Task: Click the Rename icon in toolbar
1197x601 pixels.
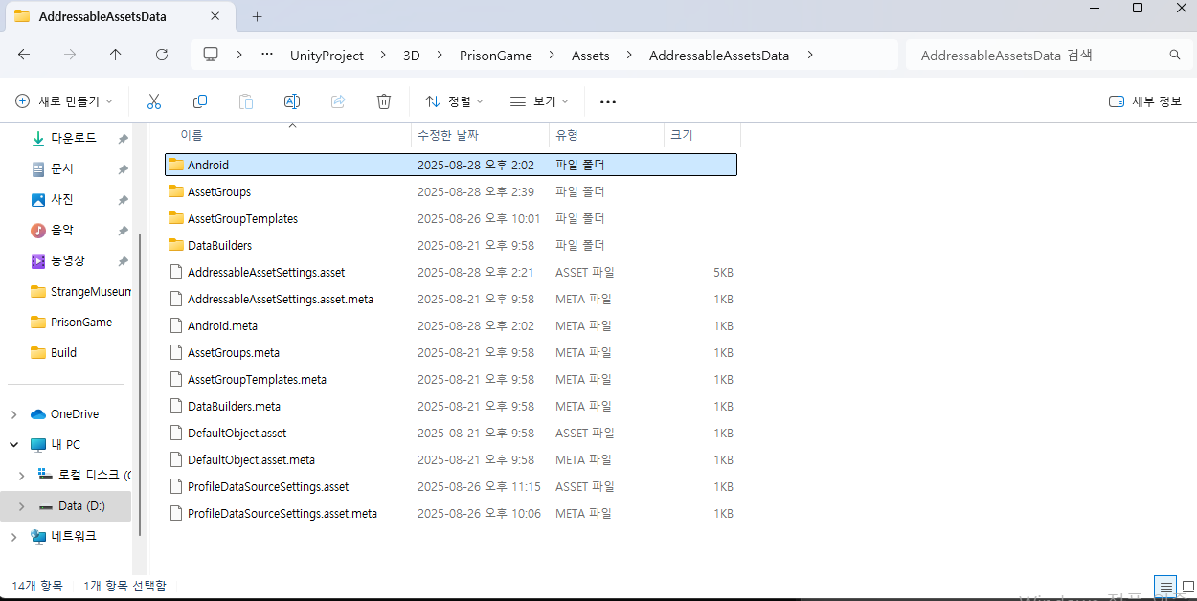Action: [292, 101]
